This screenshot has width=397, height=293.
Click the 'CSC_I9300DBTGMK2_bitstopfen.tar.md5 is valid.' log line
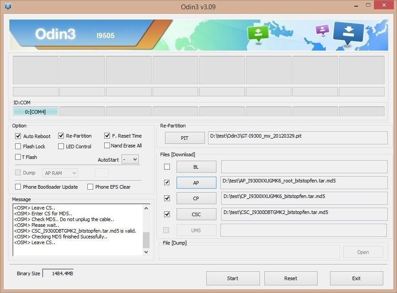point(75,231)
